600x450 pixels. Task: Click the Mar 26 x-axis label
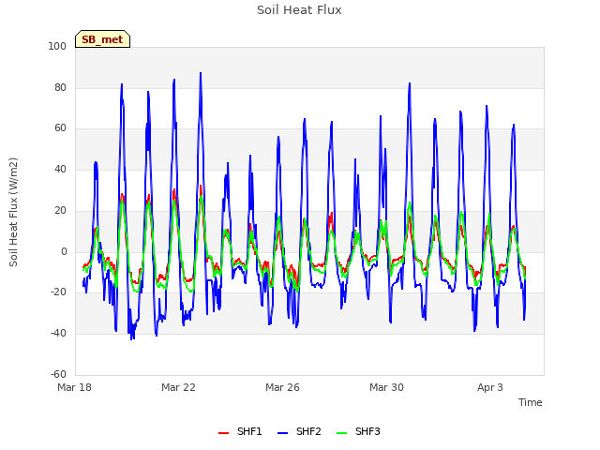(282, 387)
